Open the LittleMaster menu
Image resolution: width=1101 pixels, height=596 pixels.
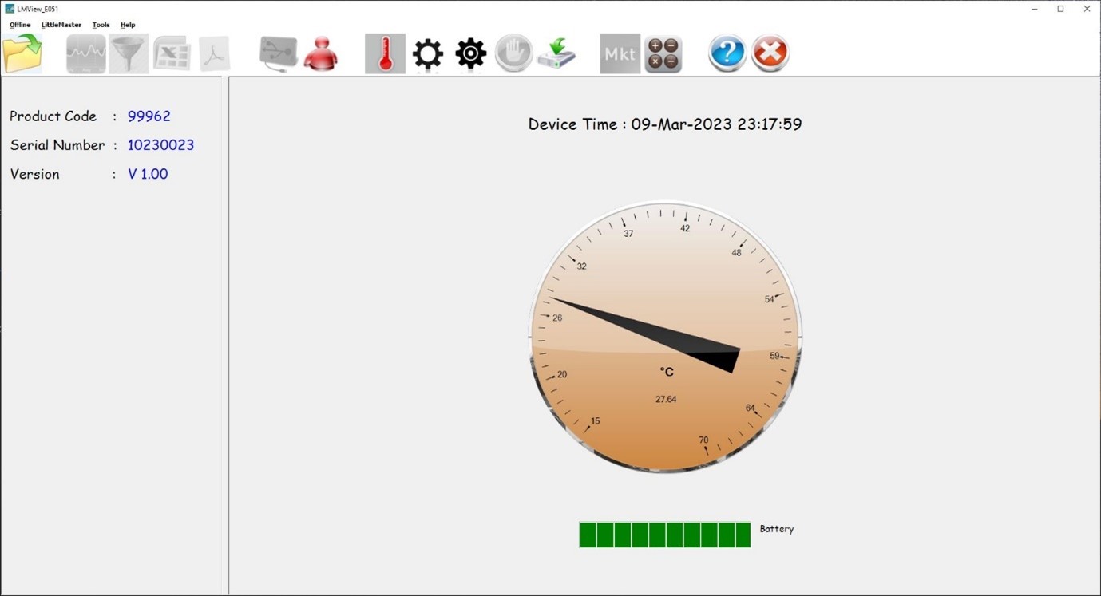click(x=60, y=25)
